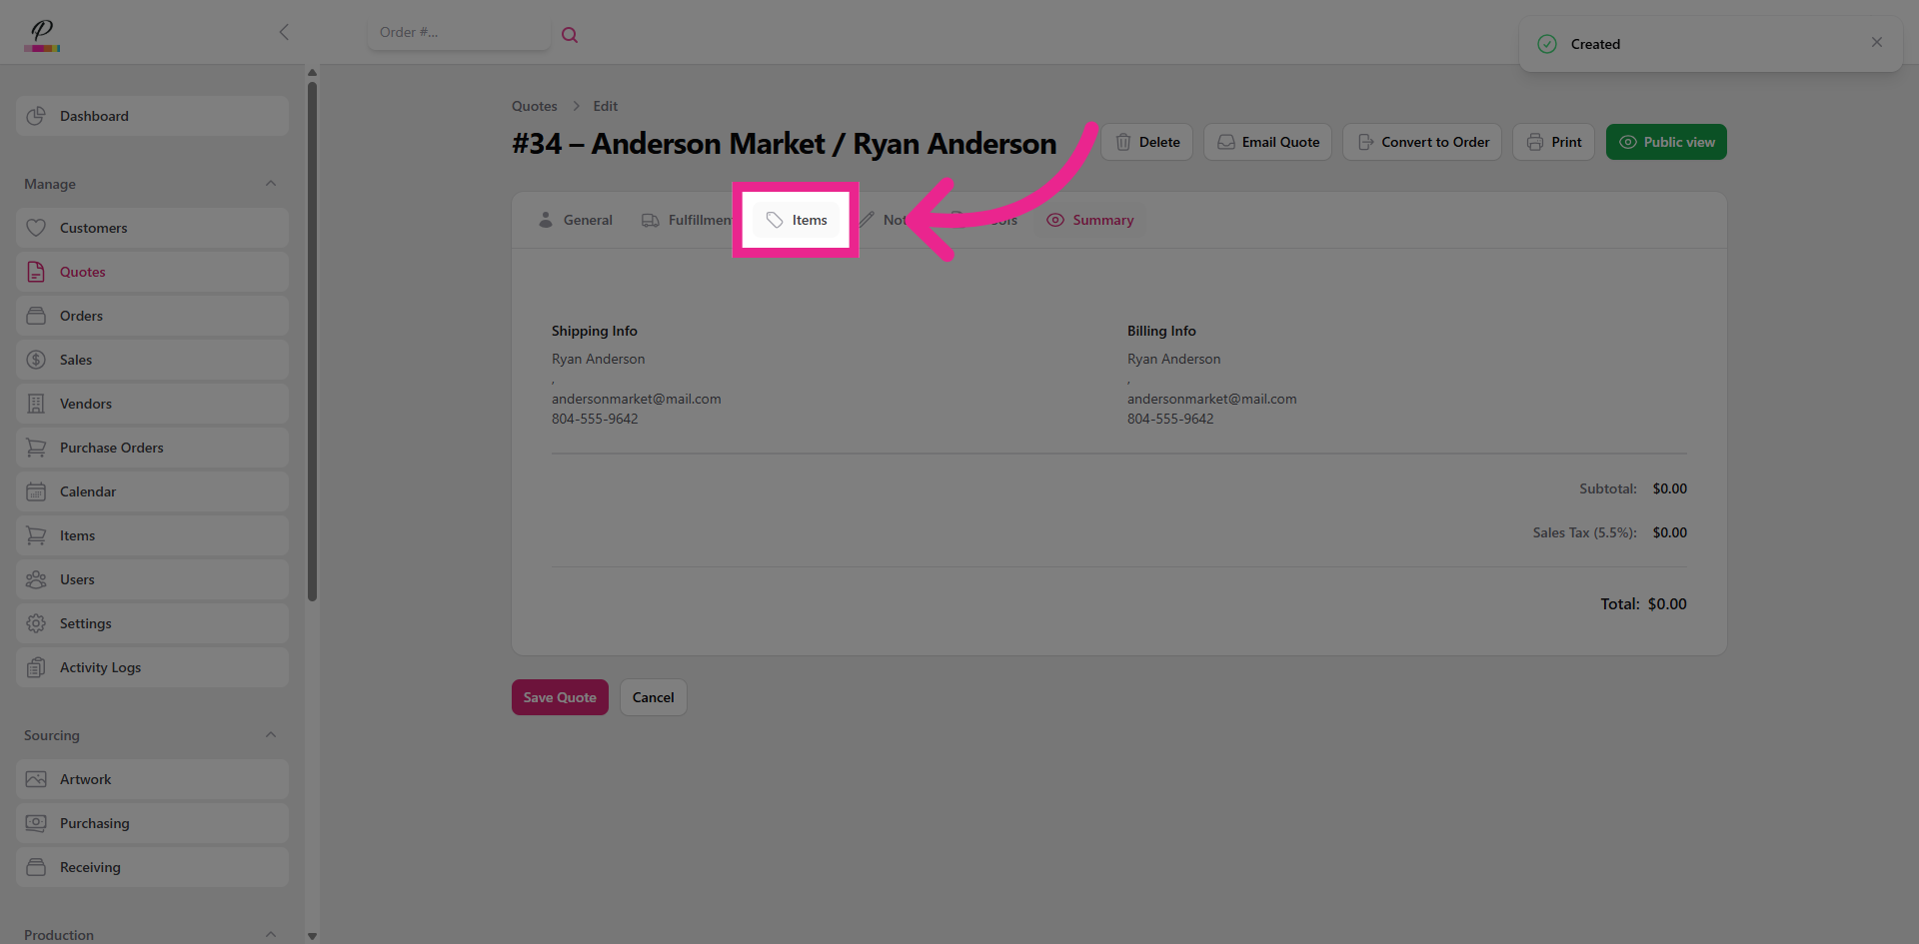Collapse sidebar with the back chevron
The image size is (1919, 944).
click(284, 32)
